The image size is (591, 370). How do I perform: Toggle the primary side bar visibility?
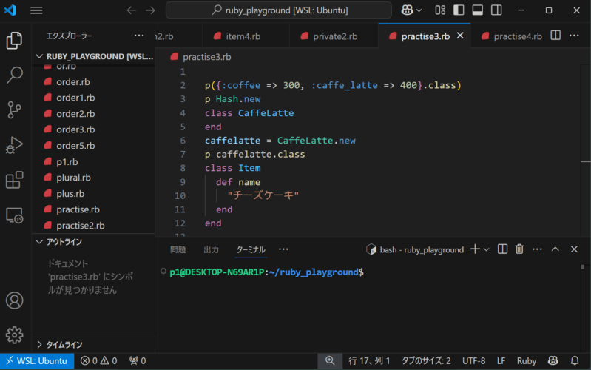click(459, 10)
